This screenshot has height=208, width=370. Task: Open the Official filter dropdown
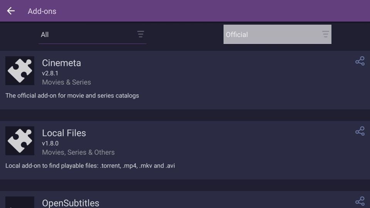tap(277, 34)
